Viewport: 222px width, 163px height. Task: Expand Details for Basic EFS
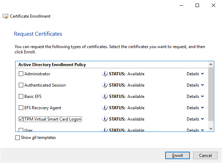195,97
